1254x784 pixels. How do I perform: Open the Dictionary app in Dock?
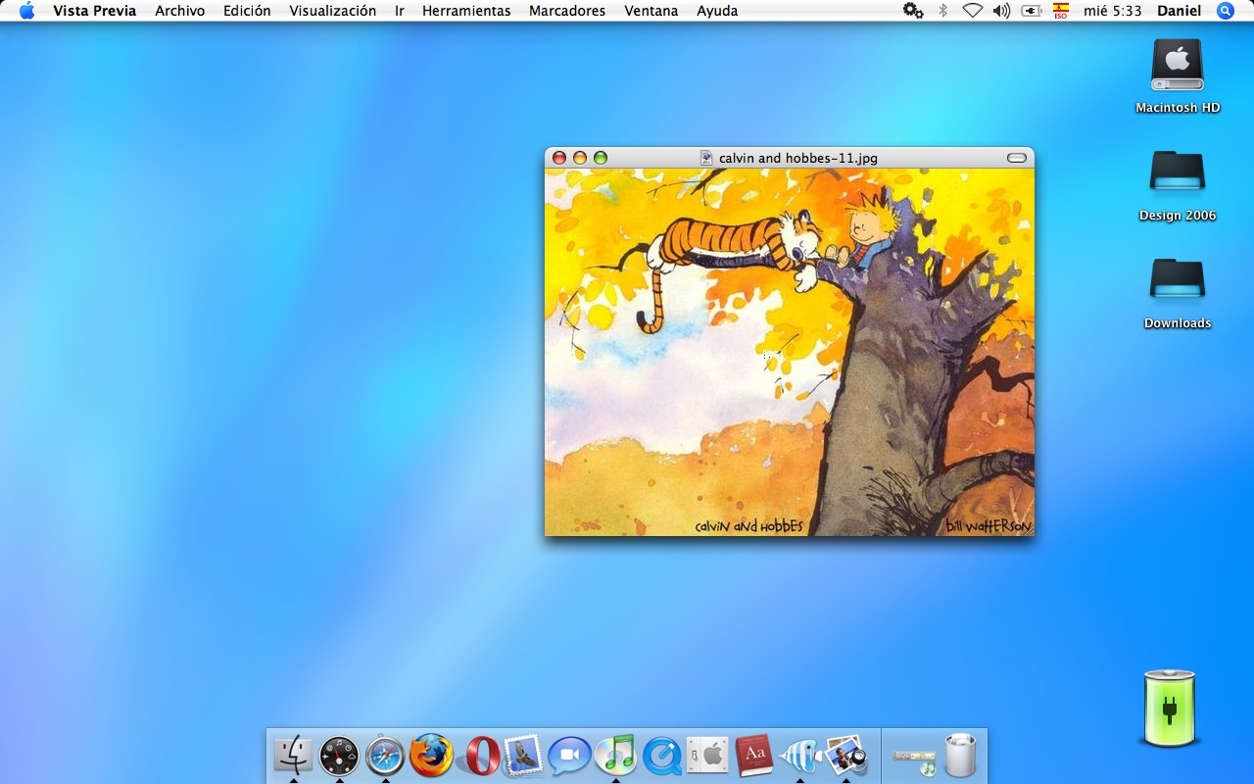[753, 756]
